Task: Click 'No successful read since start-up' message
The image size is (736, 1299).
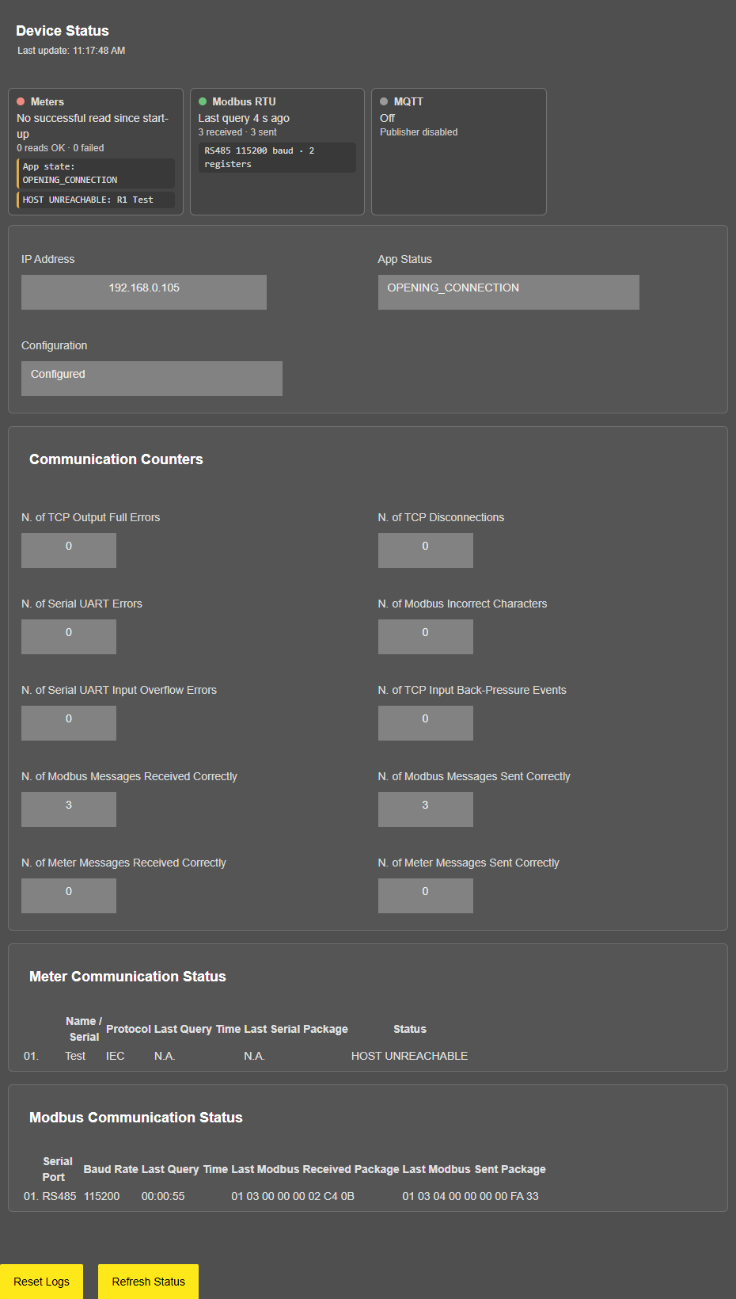Action: click(x=93, y=126)
